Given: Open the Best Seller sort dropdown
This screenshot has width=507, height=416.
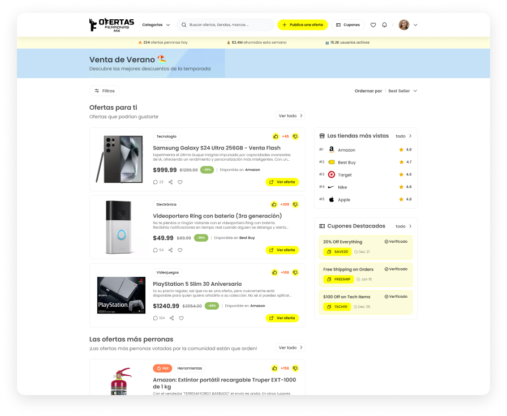Looking at the screenshot, I should [402, 91].
